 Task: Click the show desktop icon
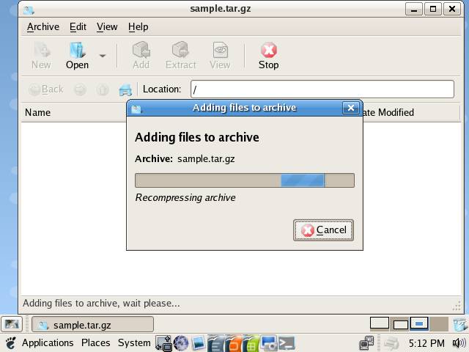point(12,324)
